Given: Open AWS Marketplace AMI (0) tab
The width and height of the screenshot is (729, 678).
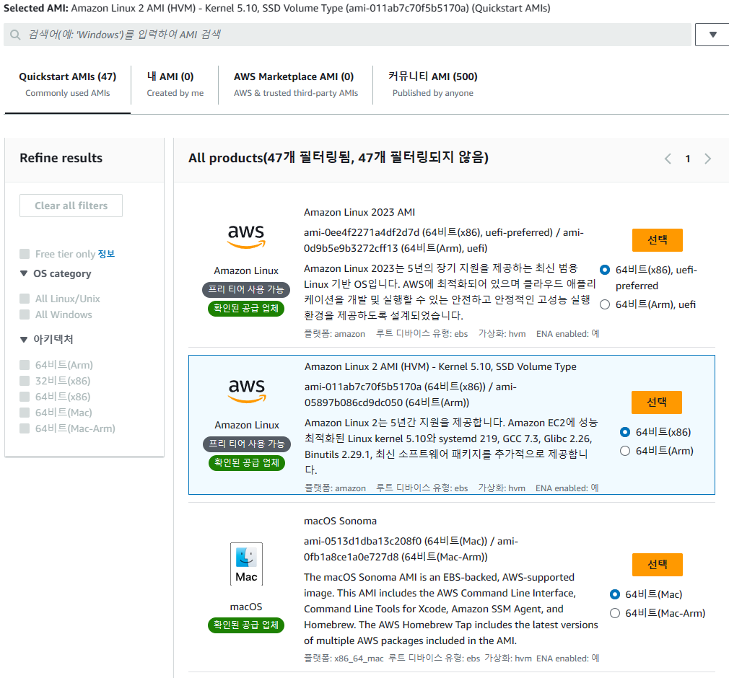Looking at the screenshot, I should pos(296,84).
